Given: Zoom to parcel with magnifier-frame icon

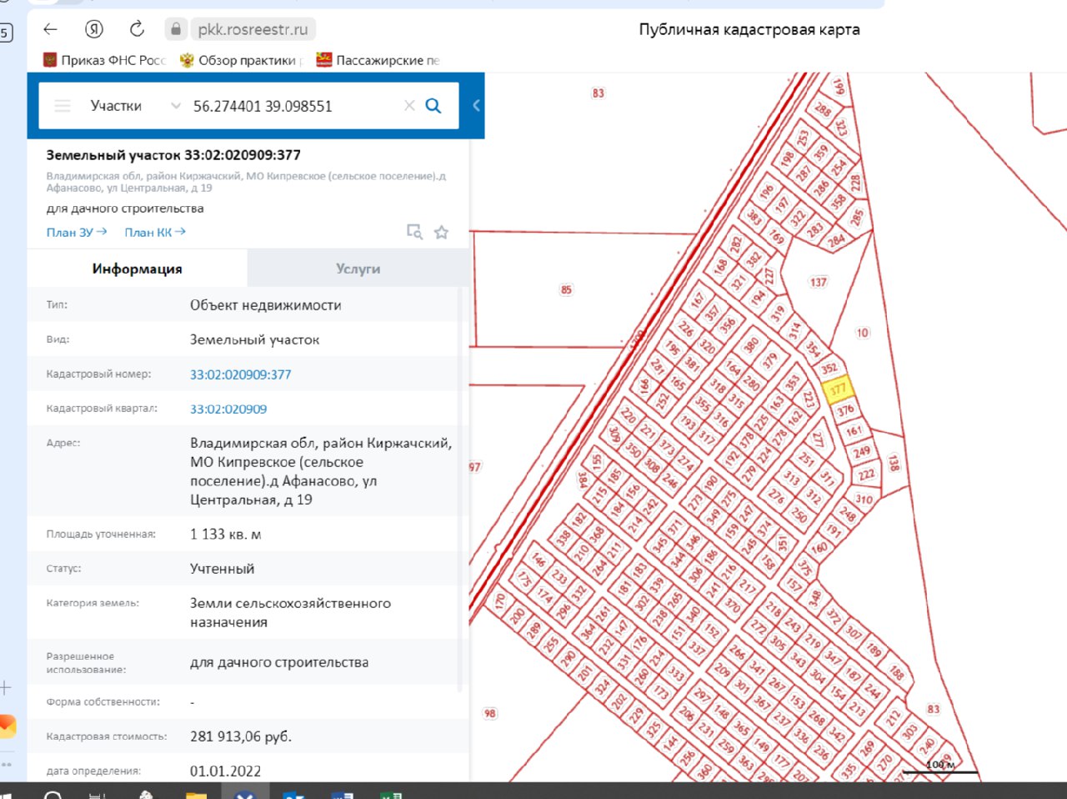Looking at the screenshot, I should pos(414,232).
